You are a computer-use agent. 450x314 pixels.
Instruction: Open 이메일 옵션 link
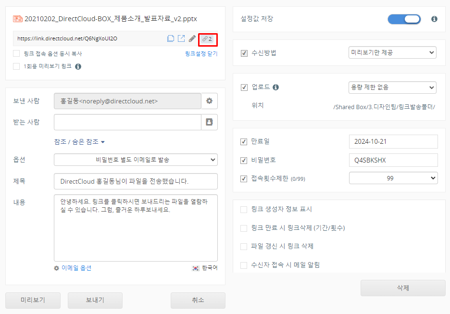pos(73,268)
